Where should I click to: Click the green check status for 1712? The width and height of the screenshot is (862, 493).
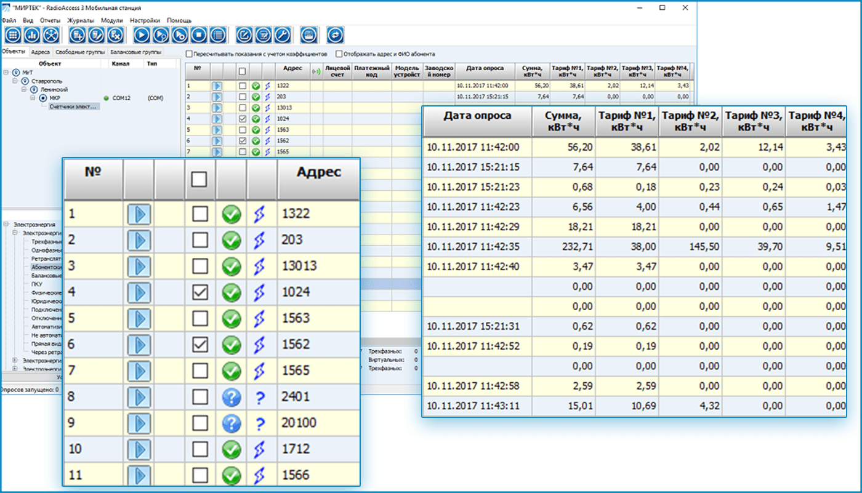(x=232, y=449)
